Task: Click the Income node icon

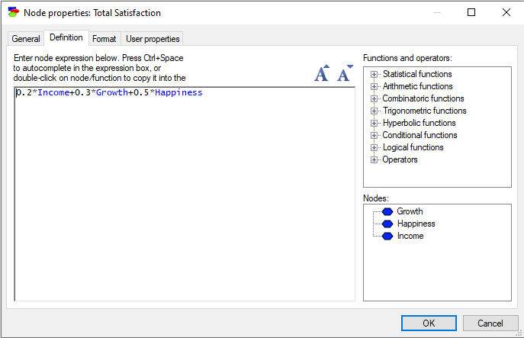Action: click(387, 237)
